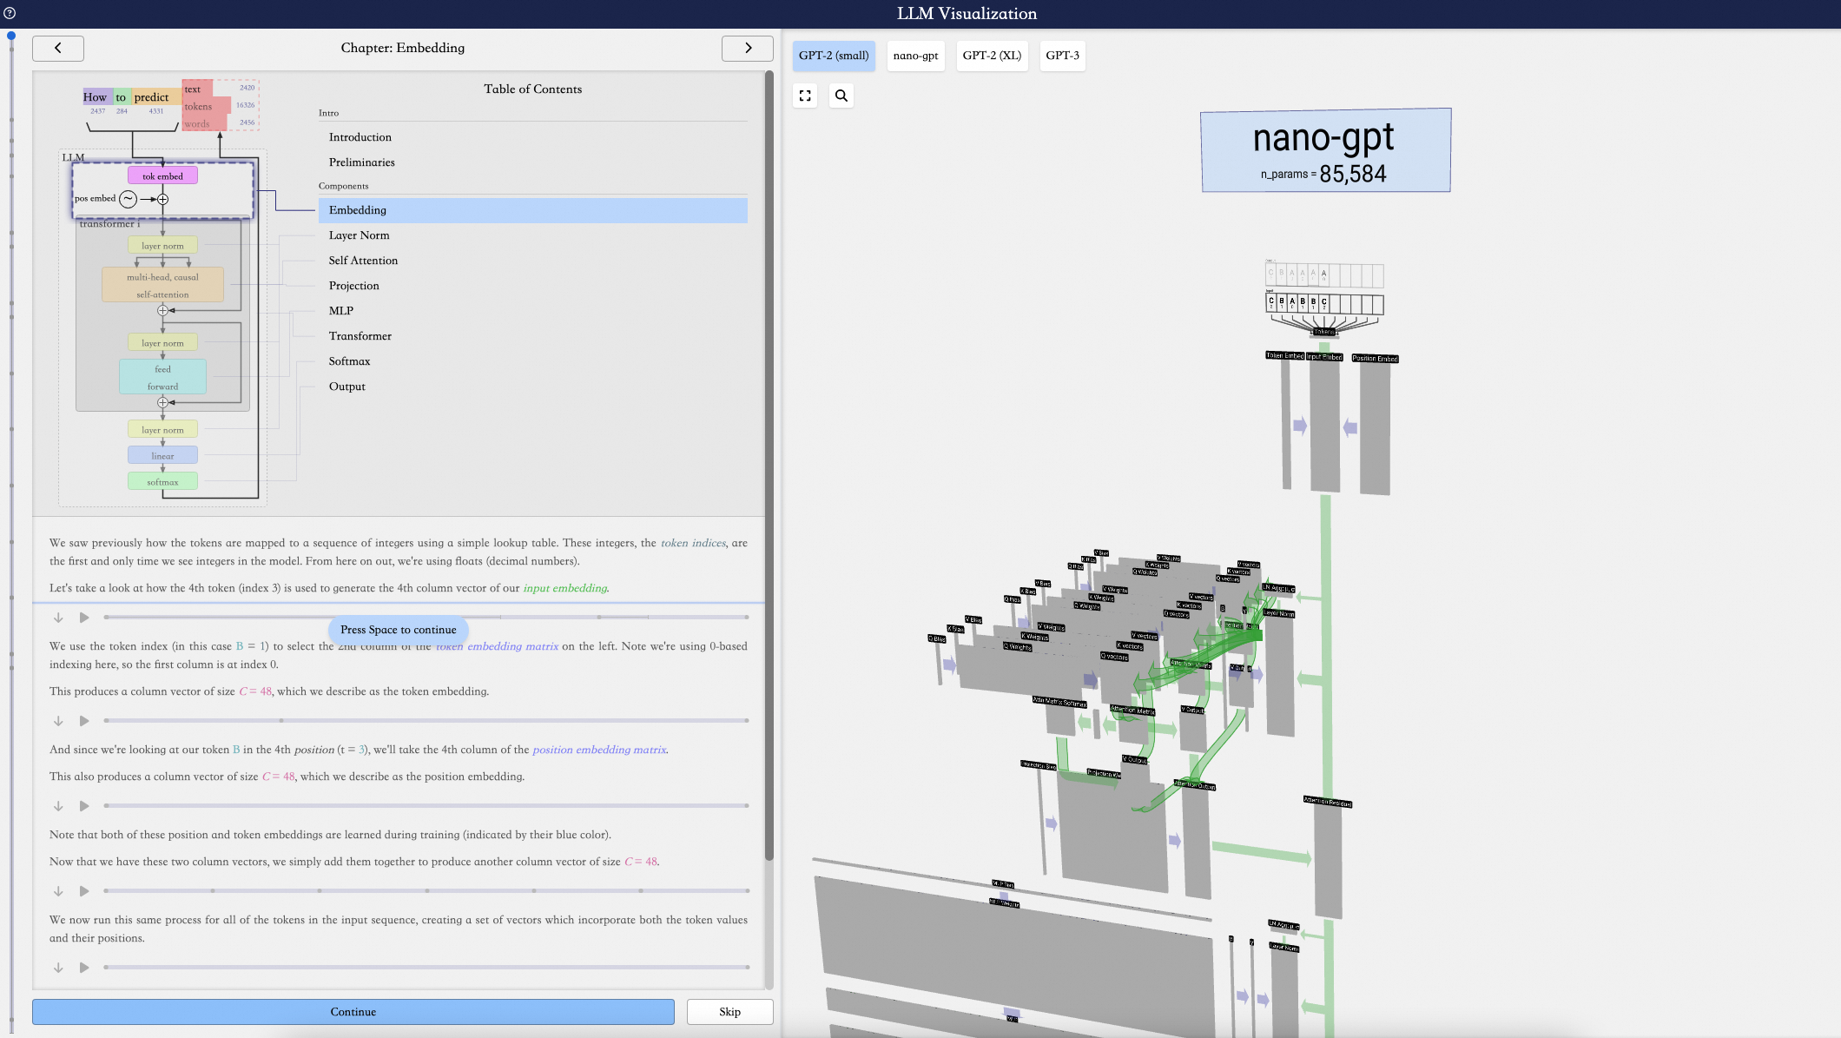Click the token indices link
This screenshot has height=1038, width=1841.
[x=692, y=543]
